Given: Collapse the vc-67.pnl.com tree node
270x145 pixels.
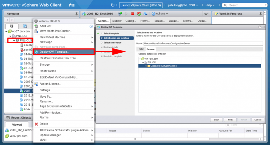Looking at the screenshot, I should point(6,32).
